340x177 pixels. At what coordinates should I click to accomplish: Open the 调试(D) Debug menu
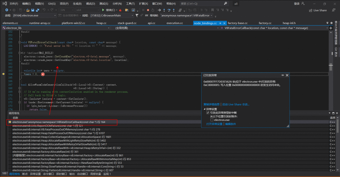[x=90, y=3]
